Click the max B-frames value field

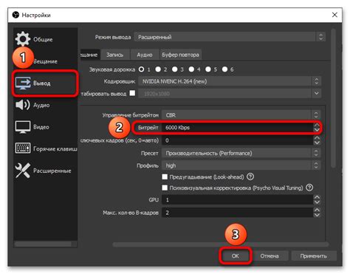[238, 213]
